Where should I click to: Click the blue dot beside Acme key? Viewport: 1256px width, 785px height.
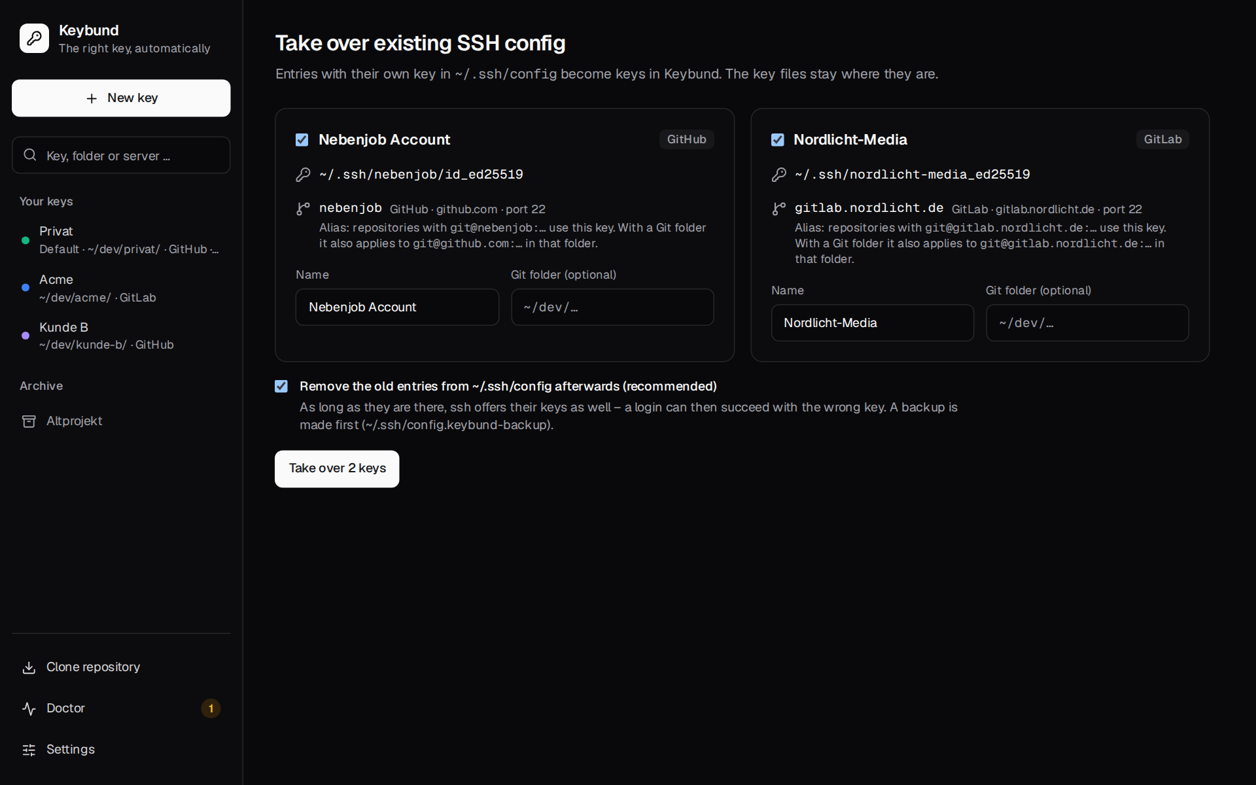(x=26, y=288)
